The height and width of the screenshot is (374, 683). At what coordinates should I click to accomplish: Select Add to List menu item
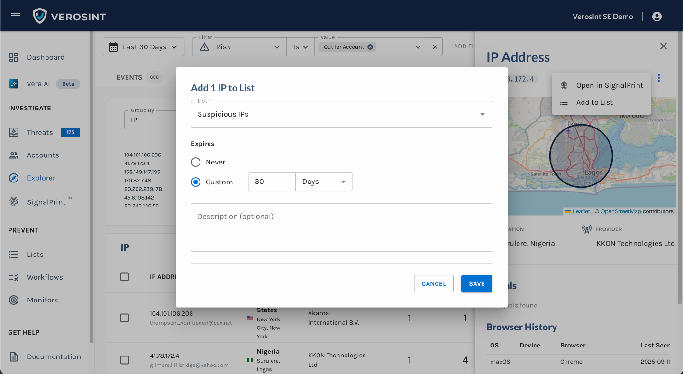(601, 102)
